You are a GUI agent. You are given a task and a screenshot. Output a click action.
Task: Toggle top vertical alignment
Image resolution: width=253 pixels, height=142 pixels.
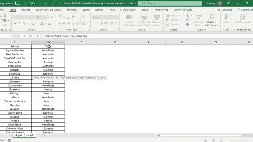click(60, 17)
